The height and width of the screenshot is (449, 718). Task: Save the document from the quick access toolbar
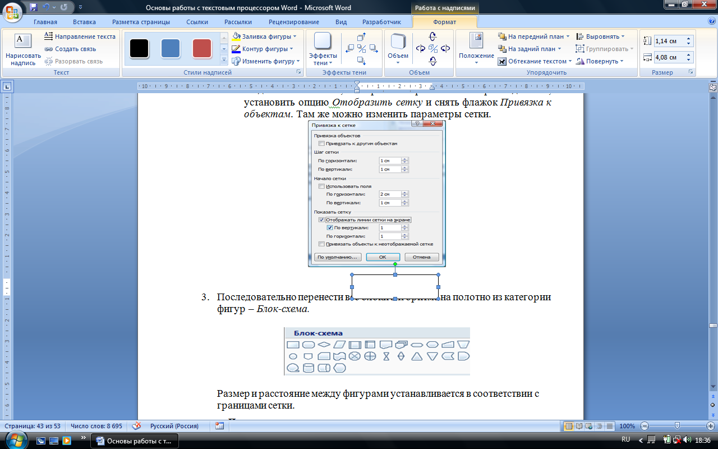click(x=34, y=7)
